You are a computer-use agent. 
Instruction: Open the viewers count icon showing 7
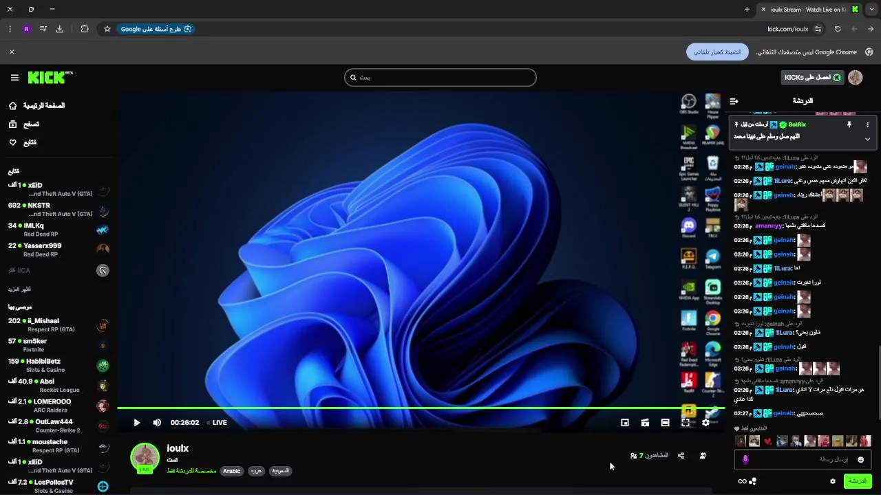[633, 456]
